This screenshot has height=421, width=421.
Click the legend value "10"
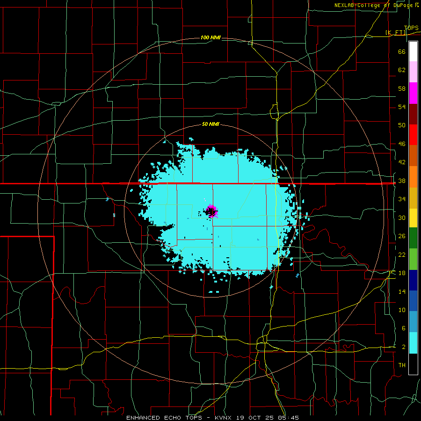(402, 310)
